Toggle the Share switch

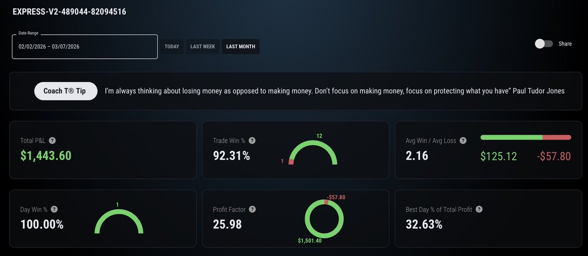pos(544,44)
